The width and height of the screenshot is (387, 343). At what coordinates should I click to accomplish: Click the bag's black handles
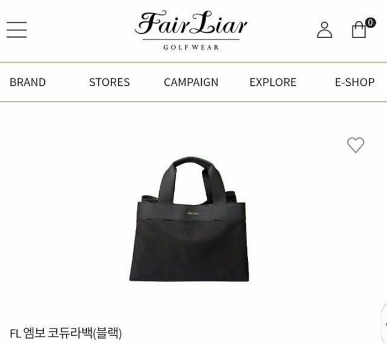coord(191,180)
